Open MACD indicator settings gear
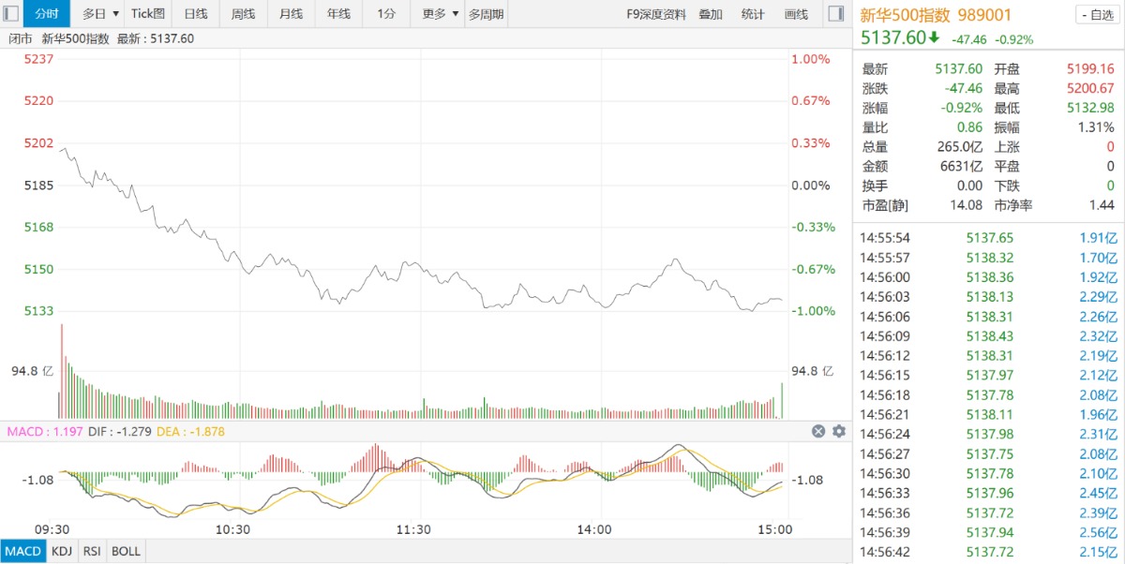 (838, 431)
